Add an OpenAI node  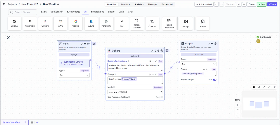(15, 23)
